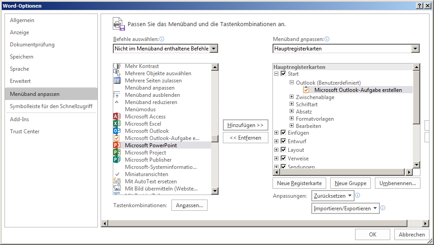The image size is (434, 245).
Task: Click the Microsoft Excel icon
Action: point(117,124)
